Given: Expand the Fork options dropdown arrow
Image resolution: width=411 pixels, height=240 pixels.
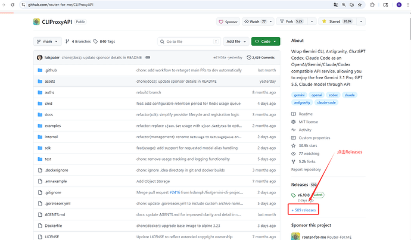Looking at the screenshot, I should click(x=312, y=21).
